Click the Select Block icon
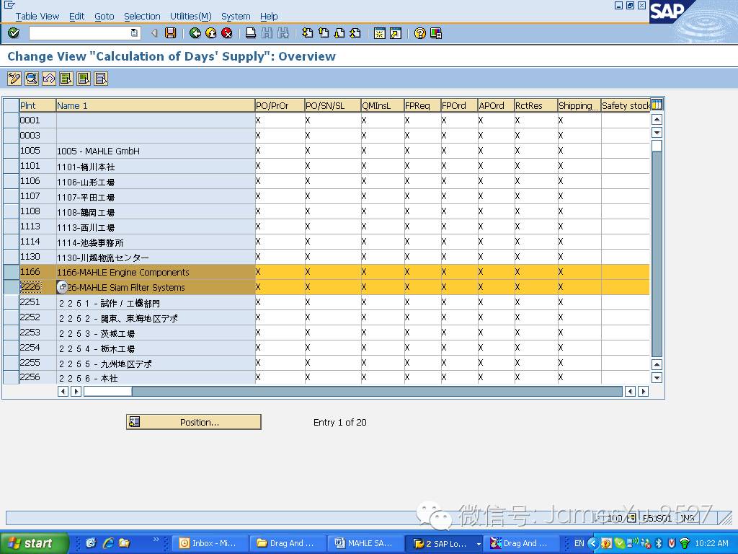Screen dimensions: 738x554 [84, 78]
